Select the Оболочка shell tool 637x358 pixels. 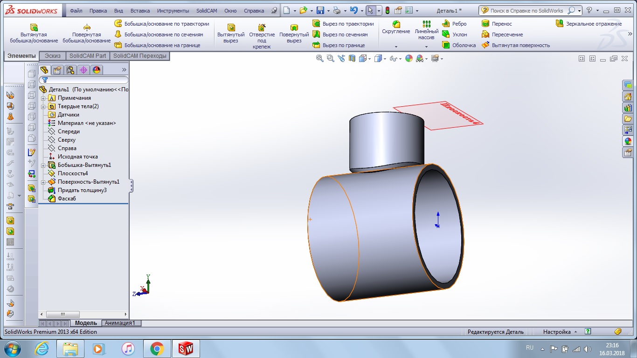click(459, 45)
